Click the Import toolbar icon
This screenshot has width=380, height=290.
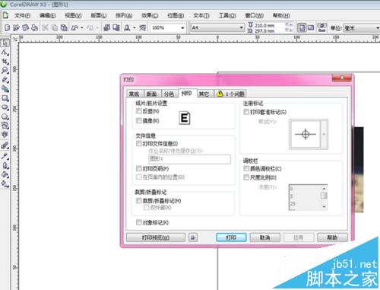(107, 27)
